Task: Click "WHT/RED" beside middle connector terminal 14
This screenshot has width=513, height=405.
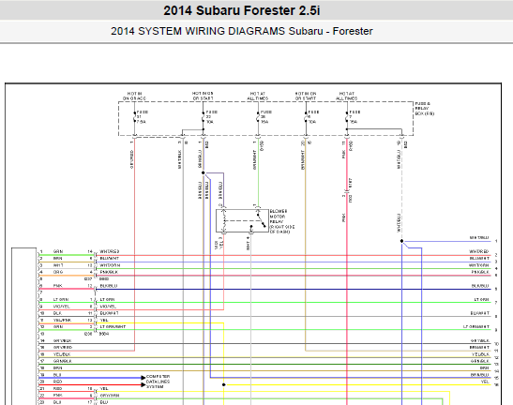Action: (x=110, y=251)
